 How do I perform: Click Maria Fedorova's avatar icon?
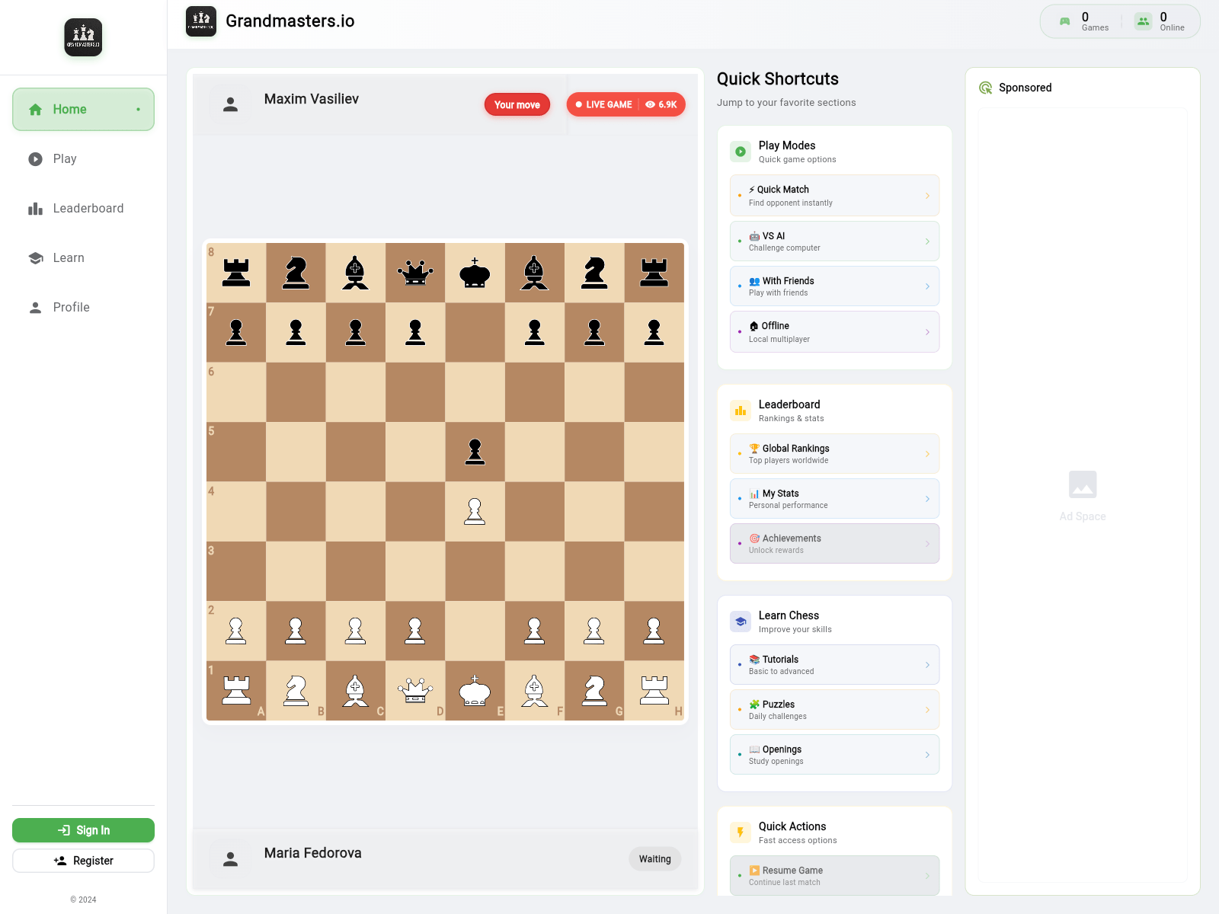point(230,859)
